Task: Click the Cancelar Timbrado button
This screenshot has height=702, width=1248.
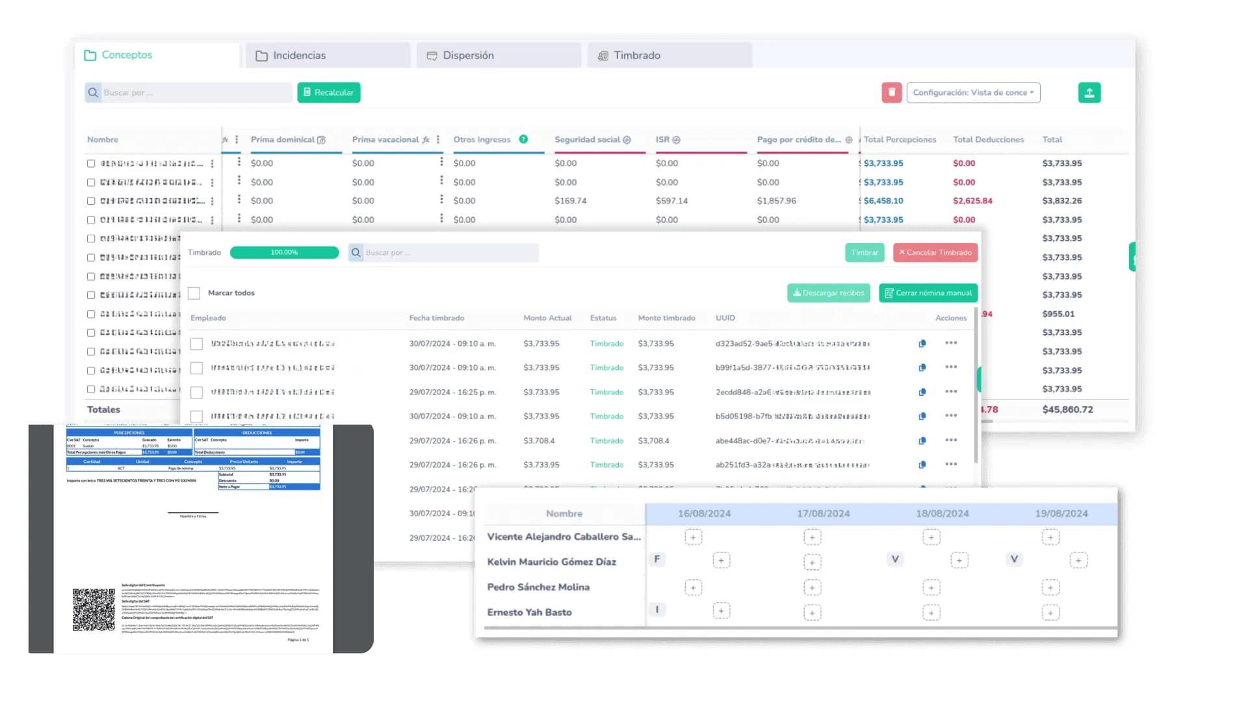Action: 935,252
